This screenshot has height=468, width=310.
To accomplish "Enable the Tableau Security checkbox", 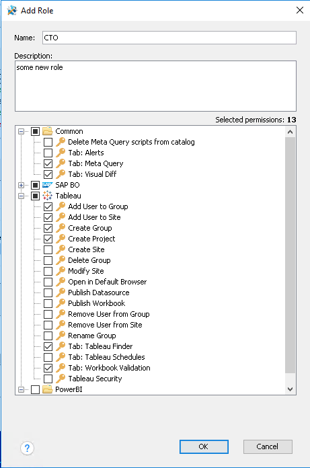I will pos(48,379).
